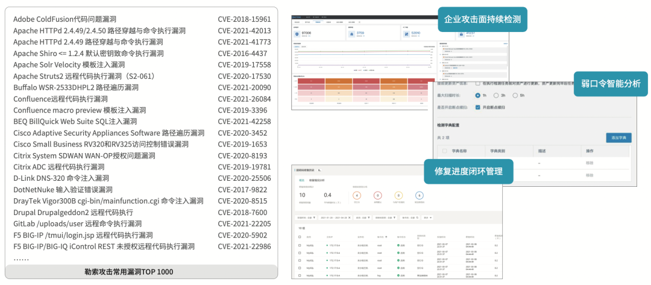
Task: Click the blue ring showing 6
Action: point(420,195)
